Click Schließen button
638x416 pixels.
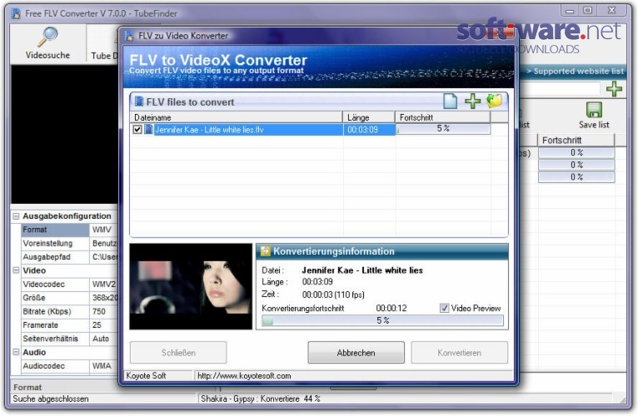click(178, 353)
